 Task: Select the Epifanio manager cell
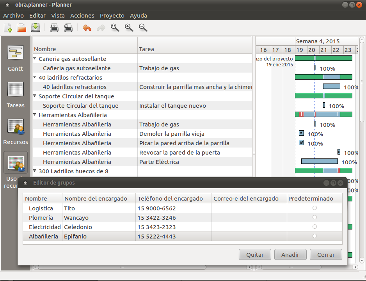tap(99, 236)
